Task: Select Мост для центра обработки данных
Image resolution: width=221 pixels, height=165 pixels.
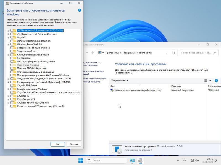Action: (x=36, y=61)
